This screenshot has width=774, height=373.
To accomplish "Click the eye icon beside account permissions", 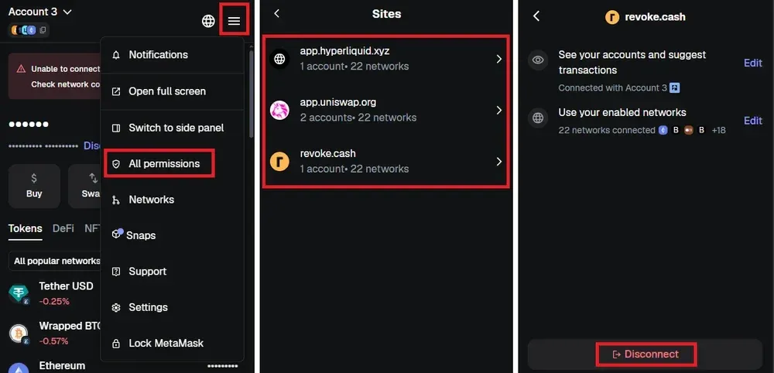I will [538, 60].
